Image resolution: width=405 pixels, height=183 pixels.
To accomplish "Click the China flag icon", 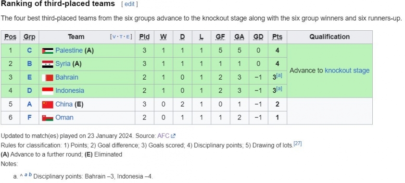I will [x=48, y=104].
